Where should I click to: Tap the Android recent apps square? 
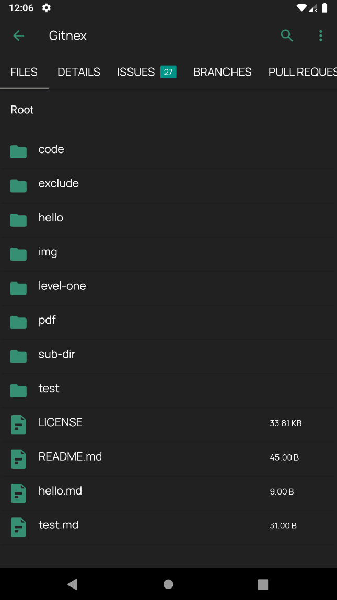click(x=263, y=584)
